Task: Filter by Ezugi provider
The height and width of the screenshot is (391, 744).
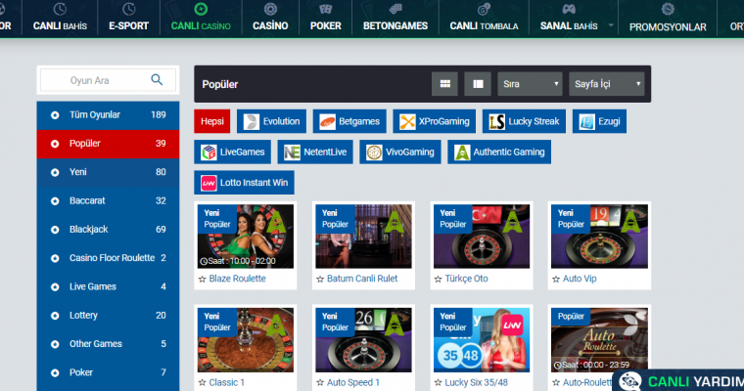Action: pyautogui.click(x=599, y=121)
